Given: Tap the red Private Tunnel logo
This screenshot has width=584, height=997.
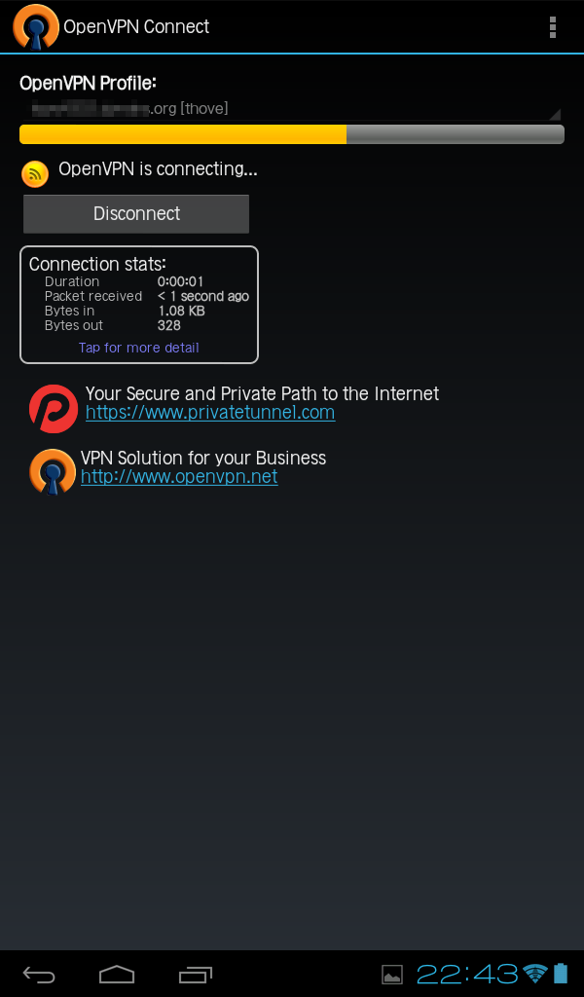Looking at the screenshot, I should pyautogui.click(x=54, y=409).
